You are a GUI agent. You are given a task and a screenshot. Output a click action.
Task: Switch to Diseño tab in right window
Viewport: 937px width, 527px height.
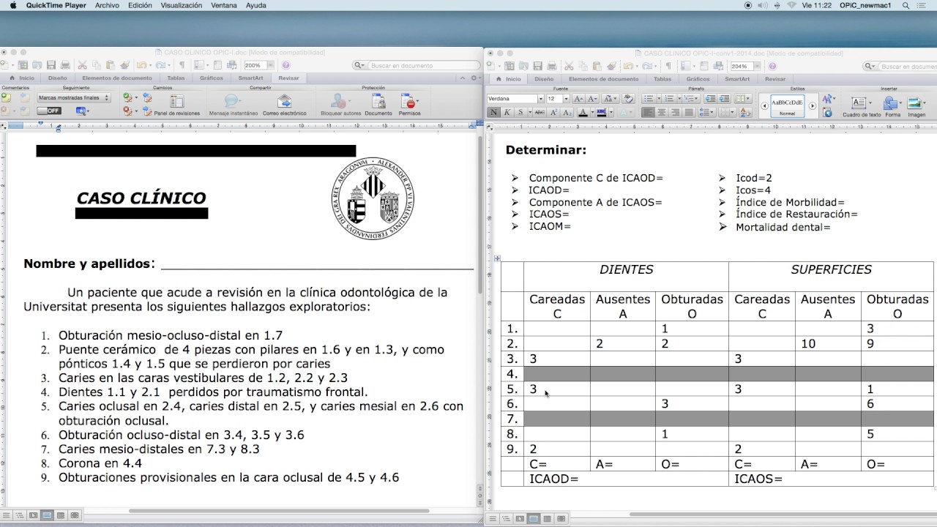pos(544,79)
